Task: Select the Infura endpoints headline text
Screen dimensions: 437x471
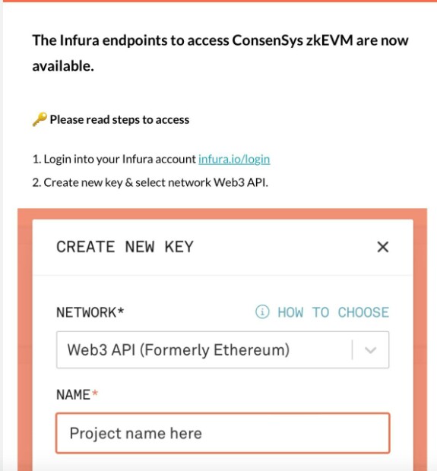Action: 220,53
